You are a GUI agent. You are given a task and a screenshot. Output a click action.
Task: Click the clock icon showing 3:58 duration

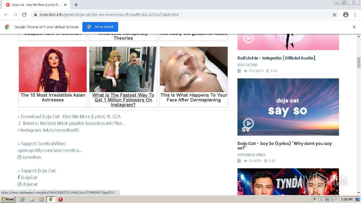tap(265, 161)
